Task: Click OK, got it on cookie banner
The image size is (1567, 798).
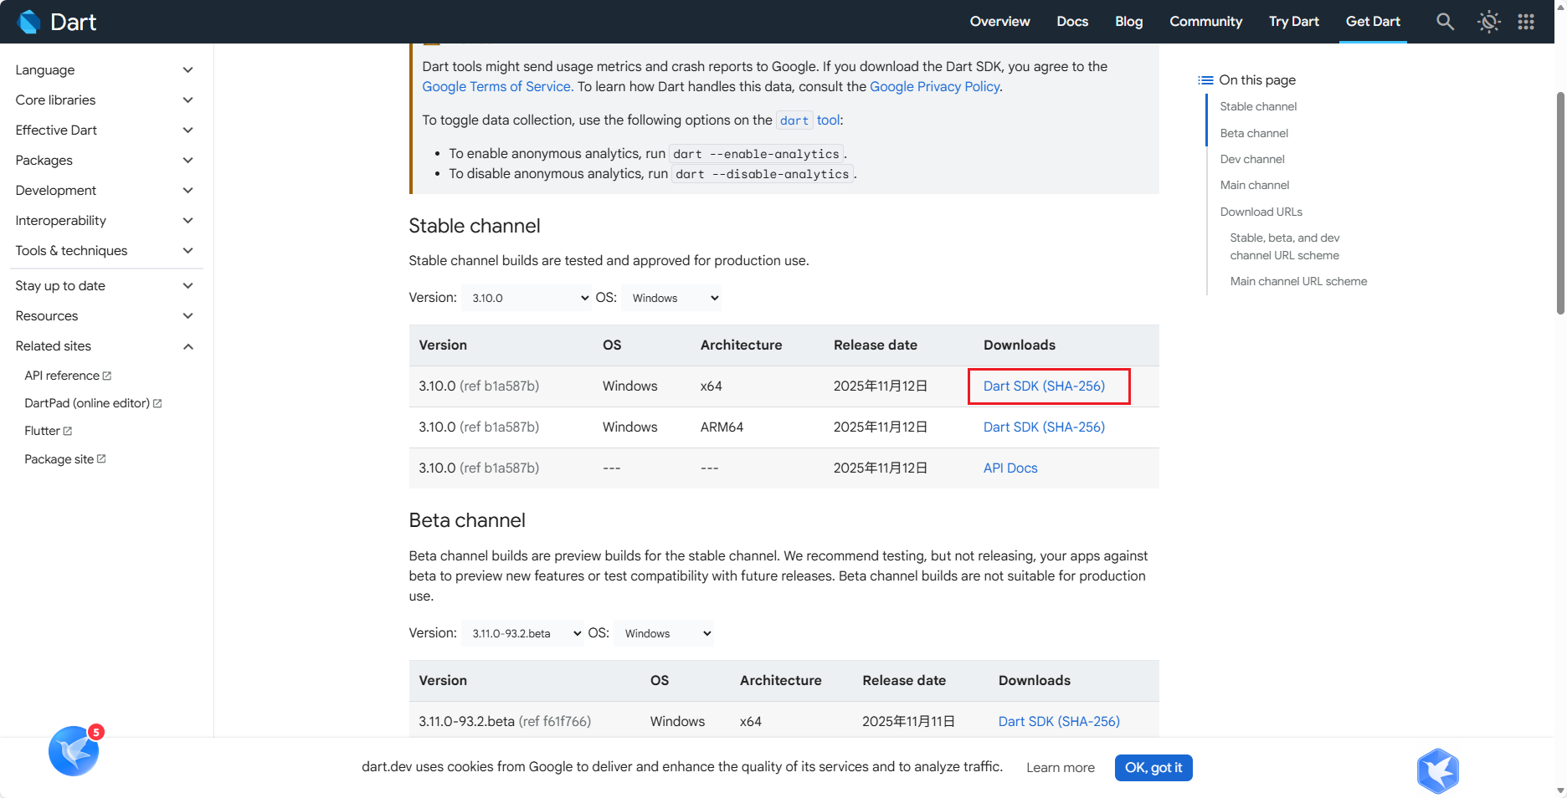Action: point(1153,768)
